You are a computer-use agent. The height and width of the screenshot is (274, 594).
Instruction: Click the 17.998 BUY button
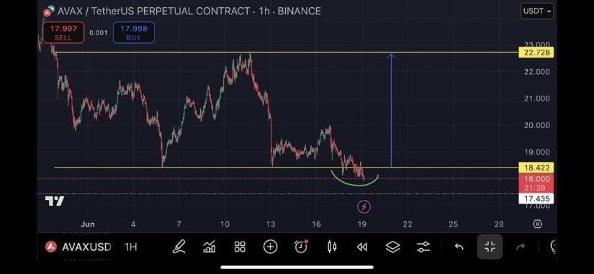tap(134, 32)
